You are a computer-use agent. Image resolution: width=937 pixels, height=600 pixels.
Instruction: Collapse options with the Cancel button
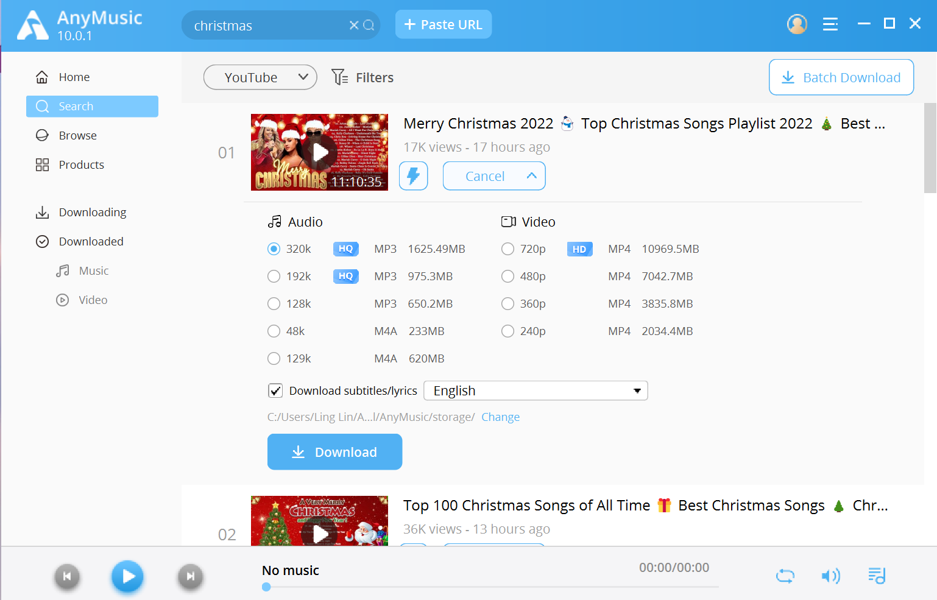493,176
